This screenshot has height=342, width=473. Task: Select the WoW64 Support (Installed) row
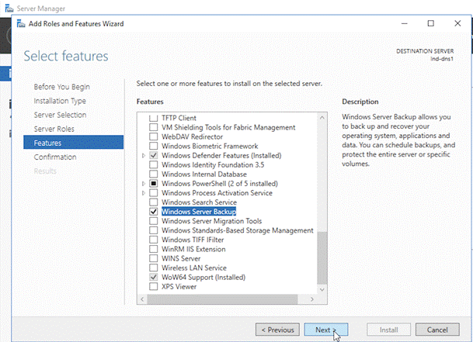(203, 277)
